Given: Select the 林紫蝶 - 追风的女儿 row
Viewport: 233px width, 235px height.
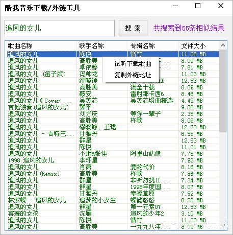Looking at the screenshot, I should [x=112, y=200].
